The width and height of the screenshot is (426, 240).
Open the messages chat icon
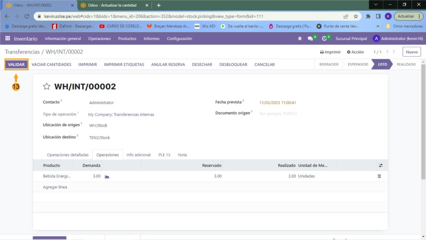pos(310,39)
